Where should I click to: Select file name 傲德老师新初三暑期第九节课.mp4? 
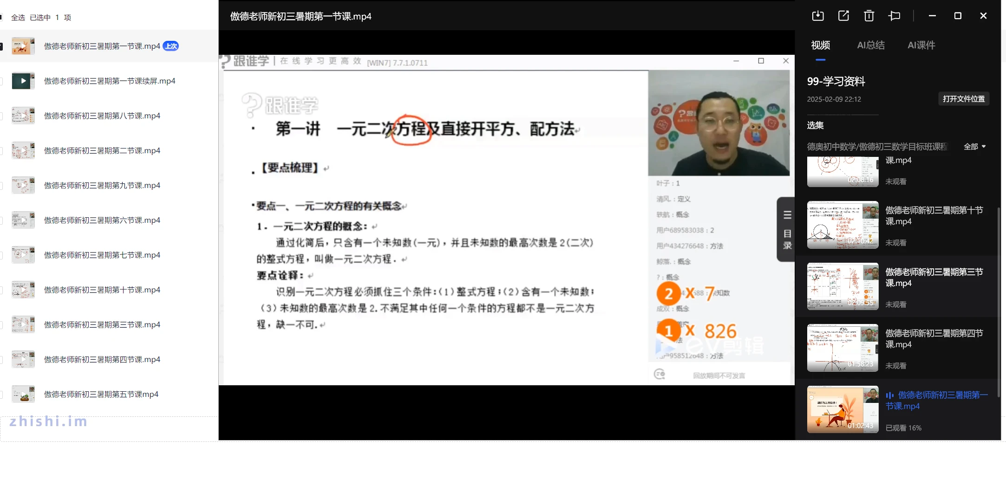102,185
